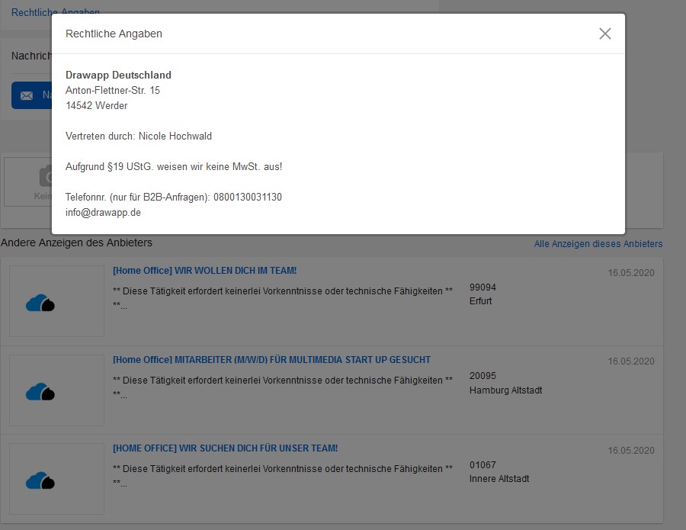Click phone number 0800130031130
This screenshot has height=530, width=686.
coord(248,197)
